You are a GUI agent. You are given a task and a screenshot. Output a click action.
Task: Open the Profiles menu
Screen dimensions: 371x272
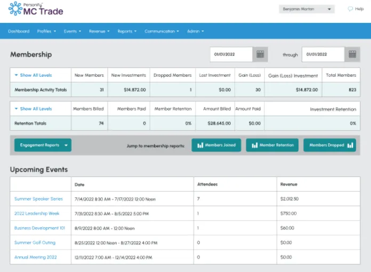pos(46,31)
